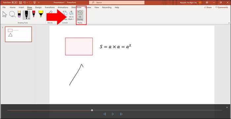Viewport: 231px width, 119px height.
Task: Click the black ink stroke on slide
Action: point(76,75)
